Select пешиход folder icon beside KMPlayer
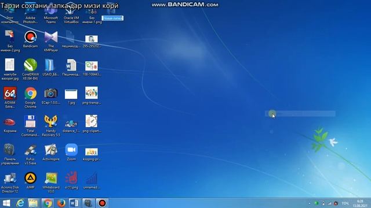The width and height of the screenshot is (371, 208). coord(71,40)
